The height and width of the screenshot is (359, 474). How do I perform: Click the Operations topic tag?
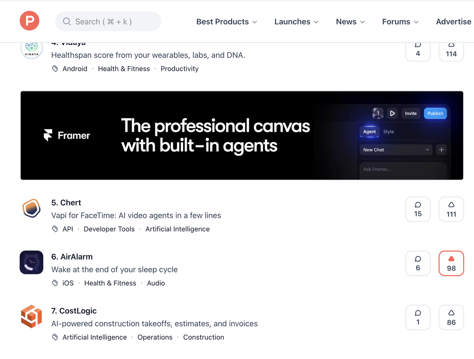pos(155,337)
